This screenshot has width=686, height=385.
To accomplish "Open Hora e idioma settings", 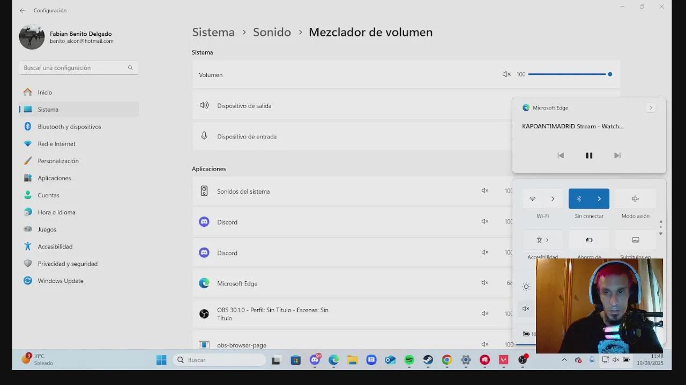I will click(79, 212).
